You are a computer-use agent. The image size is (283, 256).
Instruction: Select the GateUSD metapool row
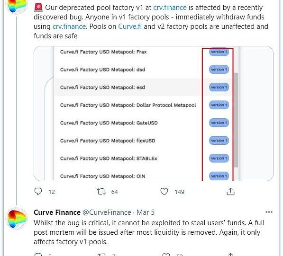tap(128, 123)
